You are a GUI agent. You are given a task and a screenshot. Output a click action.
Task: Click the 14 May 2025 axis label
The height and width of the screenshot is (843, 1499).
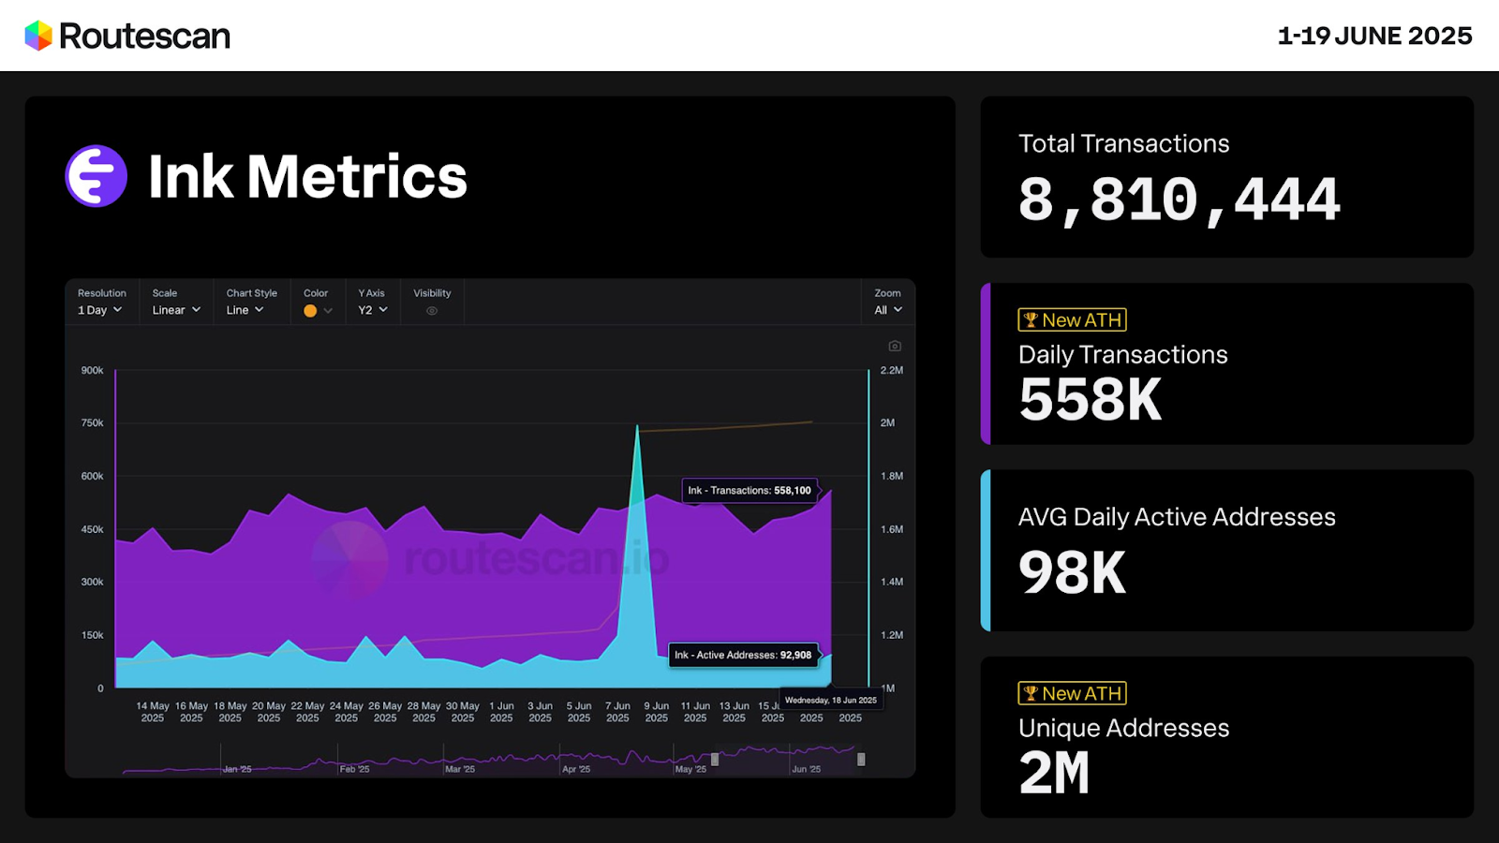point(153,712)
